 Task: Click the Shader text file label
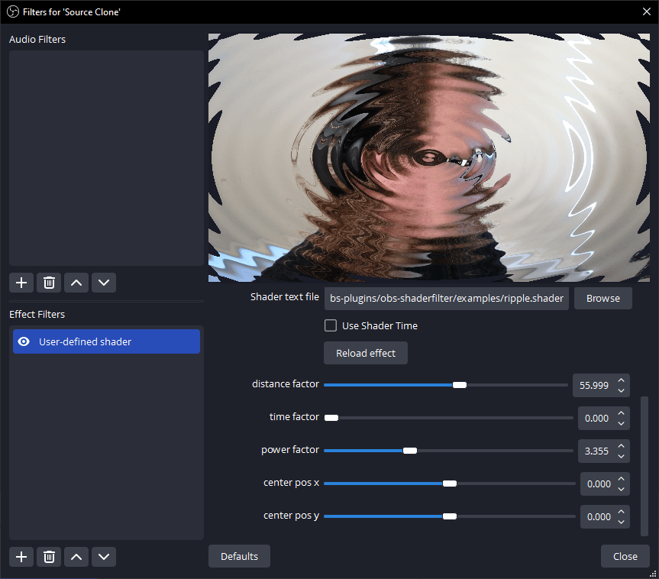(x=285, y=297)
